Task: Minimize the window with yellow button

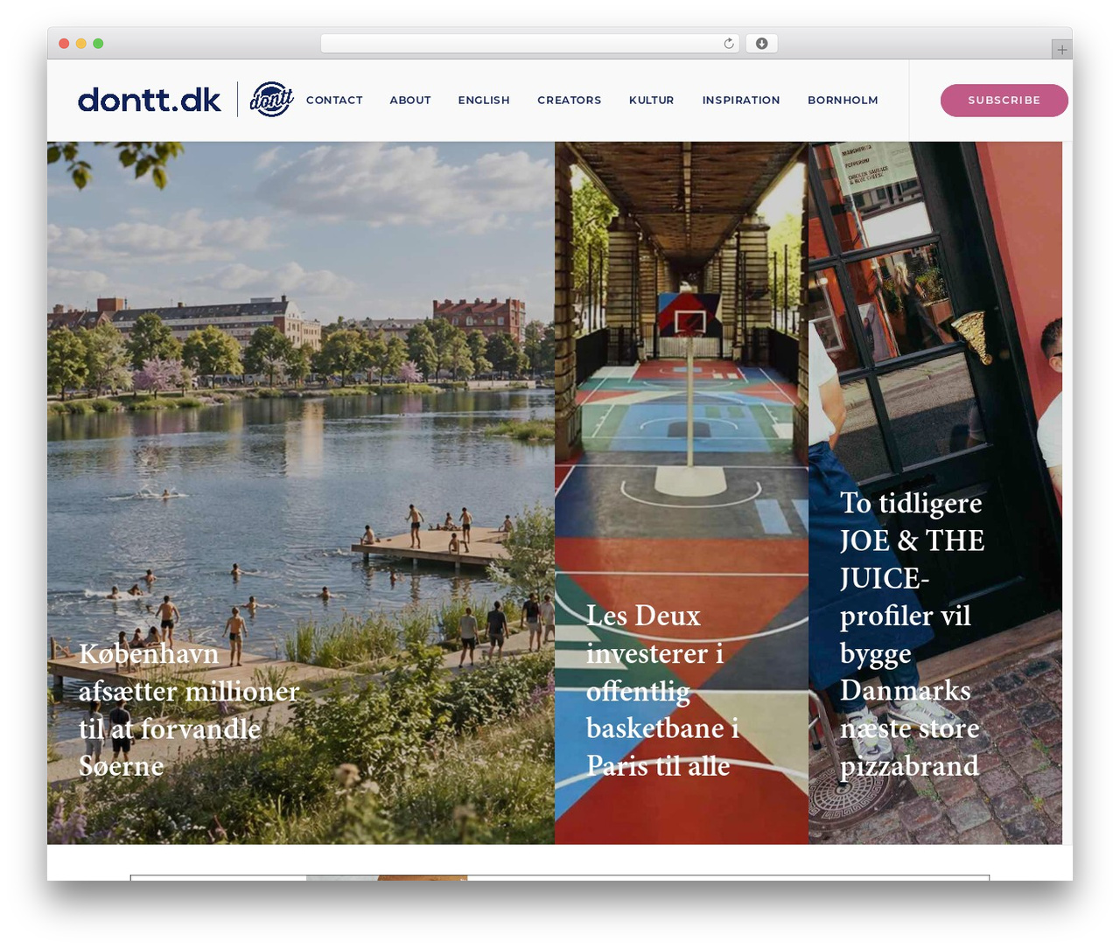Action: 81,44
